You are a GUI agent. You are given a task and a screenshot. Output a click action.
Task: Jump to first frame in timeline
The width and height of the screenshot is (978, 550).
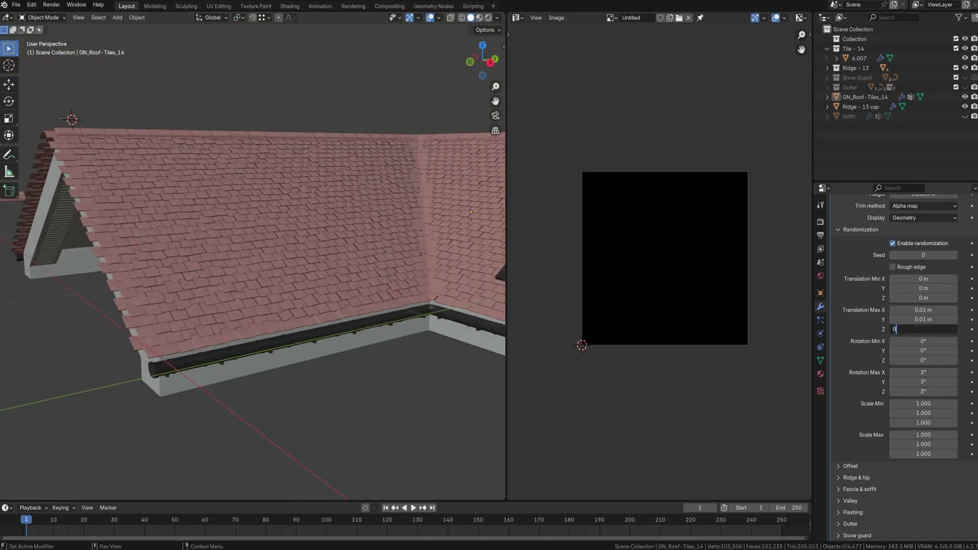click(386, 508)
